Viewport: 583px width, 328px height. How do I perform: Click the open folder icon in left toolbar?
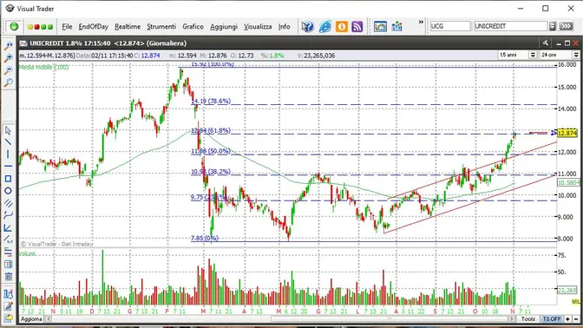pos(8,318)
